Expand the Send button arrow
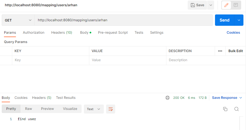246x130 pixels. coord(239,20)
